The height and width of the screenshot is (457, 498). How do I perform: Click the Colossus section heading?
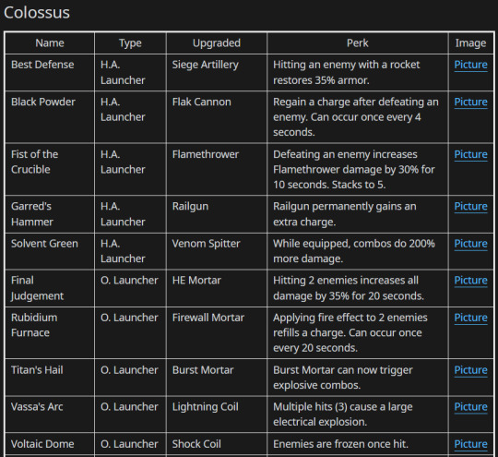(37, 13)
